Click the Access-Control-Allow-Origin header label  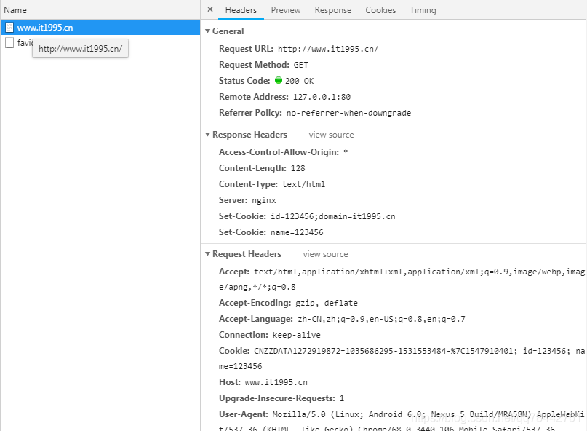(279, 152)
